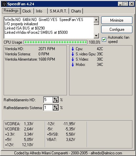
Task: Click the Raffreddamento HD value field
Action: (48, 100)
